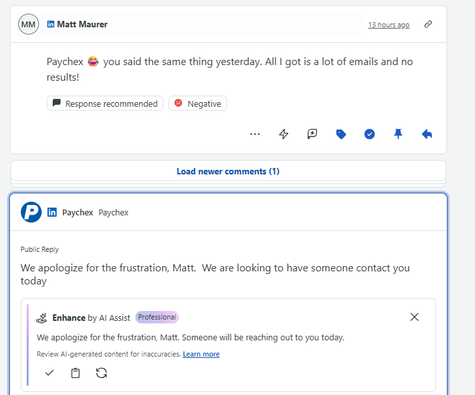Viewport: 475px width, 395px height.
Task: Open the '13 hours ago' timestamp link
Action: click(388, 25)
